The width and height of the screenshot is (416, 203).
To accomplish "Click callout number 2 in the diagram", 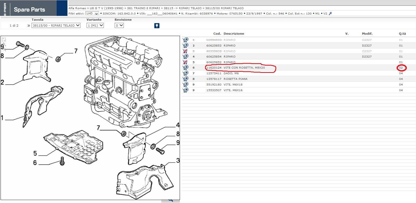I will 2,82.
